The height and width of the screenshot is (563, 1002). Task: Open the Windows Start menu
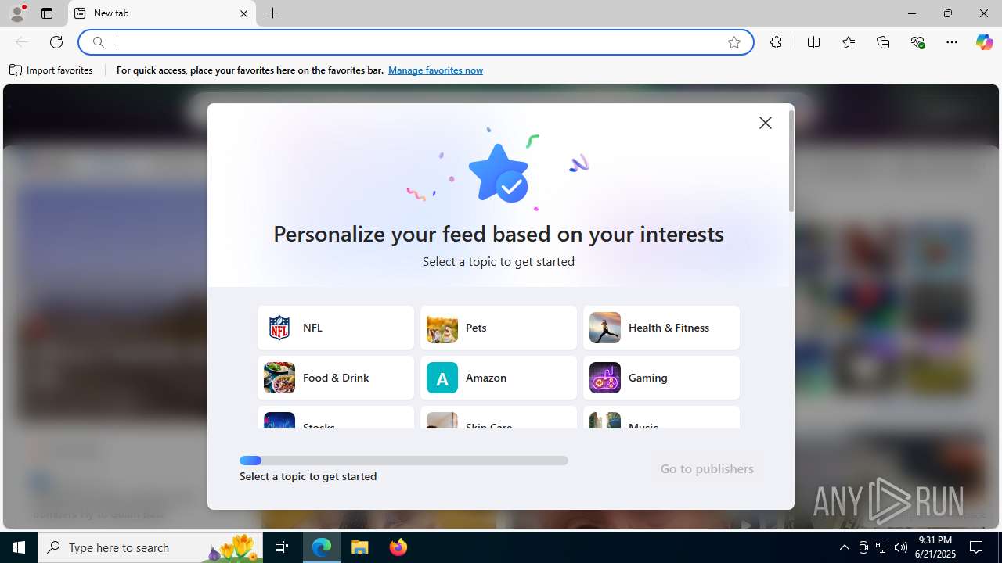(x=19, y=547)
